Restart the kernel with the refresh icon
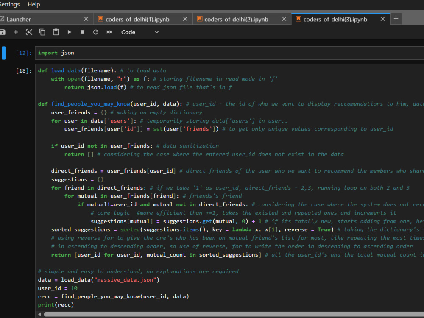424x318 pixels. click(95, 32)
